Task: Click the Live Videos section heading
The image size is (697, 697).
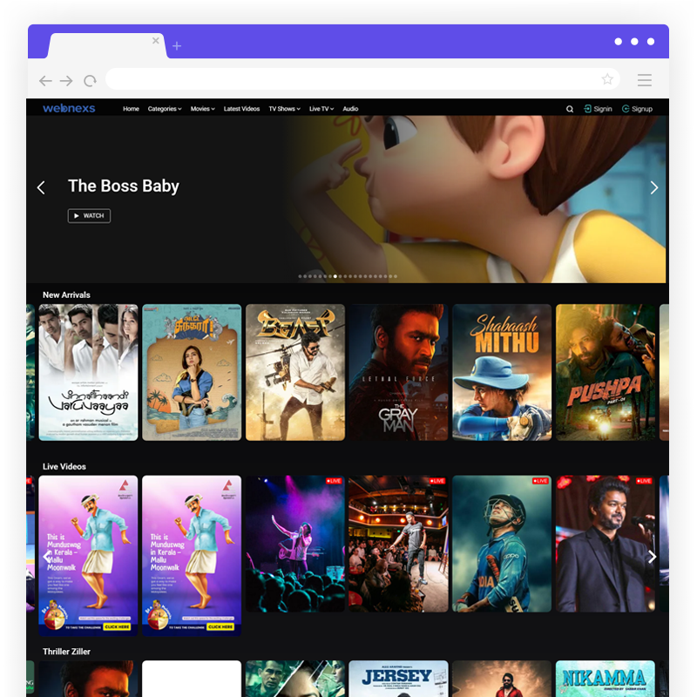Action: click(64, 466)
